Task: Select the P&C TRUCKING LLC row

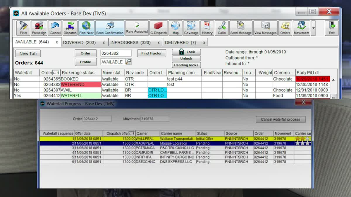Action: (175, 148)
